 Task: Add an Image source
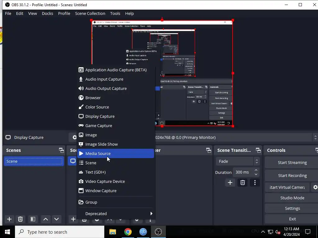pyautogui.click(x=116, y=135)
